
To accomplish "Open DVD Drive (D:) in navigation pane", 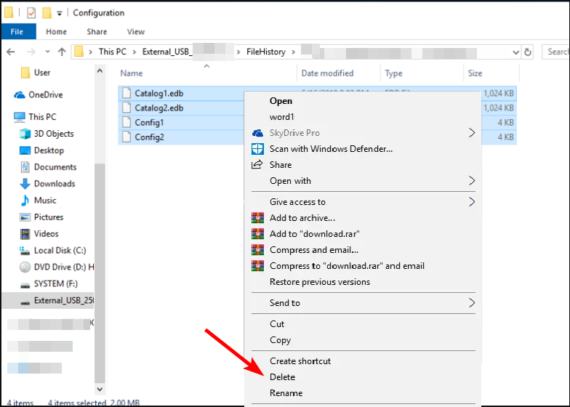I will click(x=57, y=267).
